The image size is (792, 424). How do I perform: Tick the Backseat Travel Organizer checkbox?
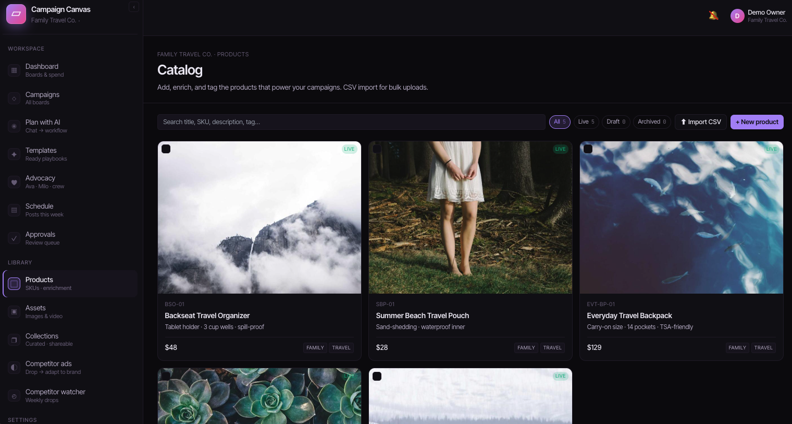(x=166, y=149)
